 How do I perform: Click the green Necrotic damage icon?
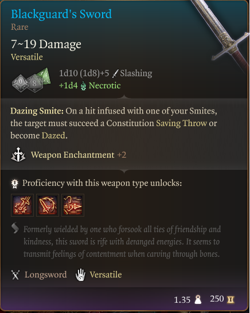(84, 86)
